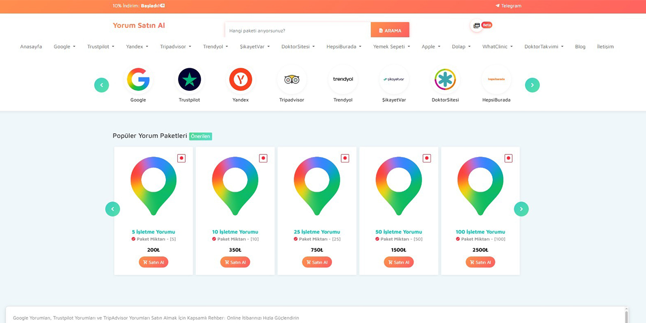
Task: Click the 2500₺ price text
Action: click(480, 250)
